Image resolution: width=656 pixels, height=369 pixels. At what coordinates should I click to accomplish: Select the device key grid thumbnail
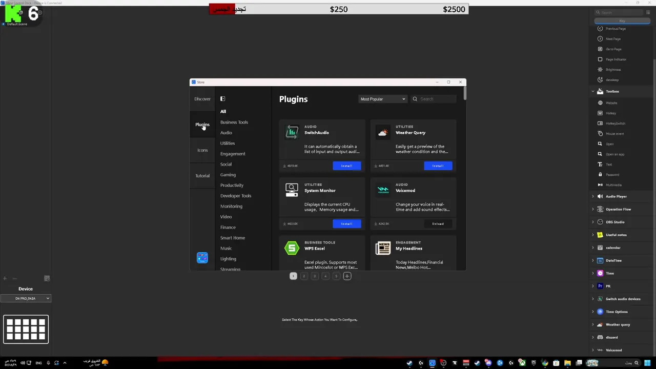[26, 329]
